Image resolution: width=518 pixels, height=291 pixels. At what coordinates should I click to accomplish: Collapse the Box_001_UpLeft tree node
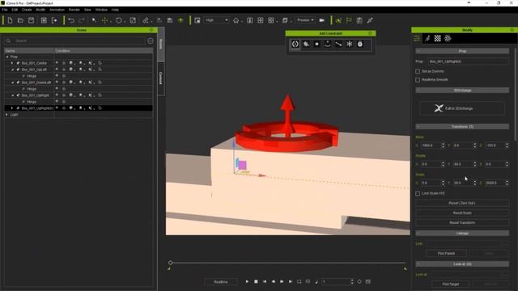12,70
